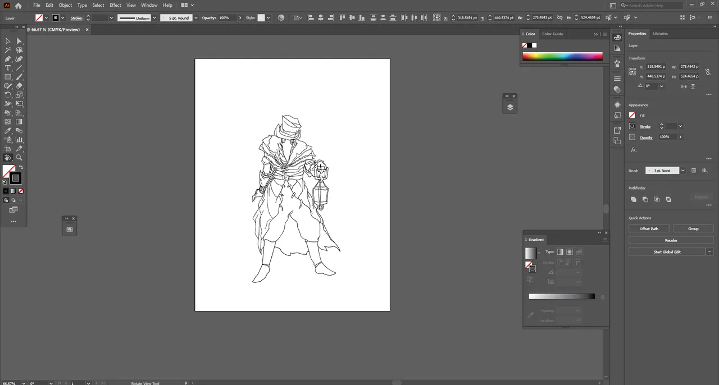Select the Paintbrush tool
The height and width of the screenshot is (385, 719).
[19, 77]
